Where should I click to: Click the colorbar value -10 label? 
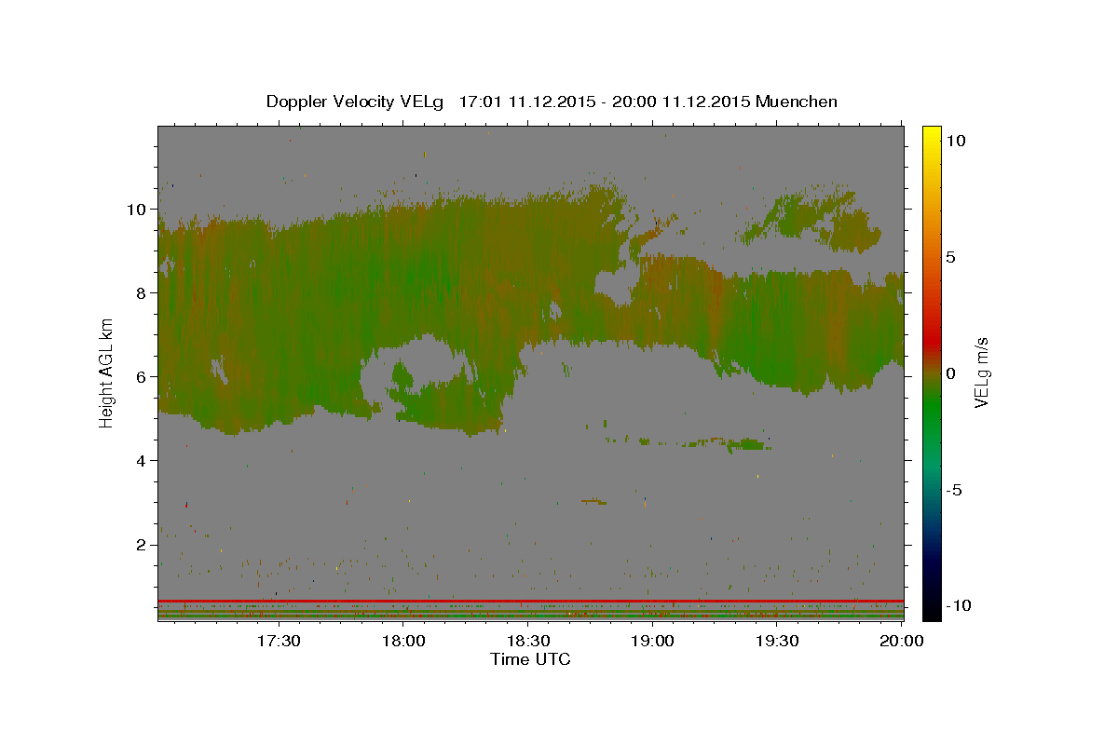960,606
